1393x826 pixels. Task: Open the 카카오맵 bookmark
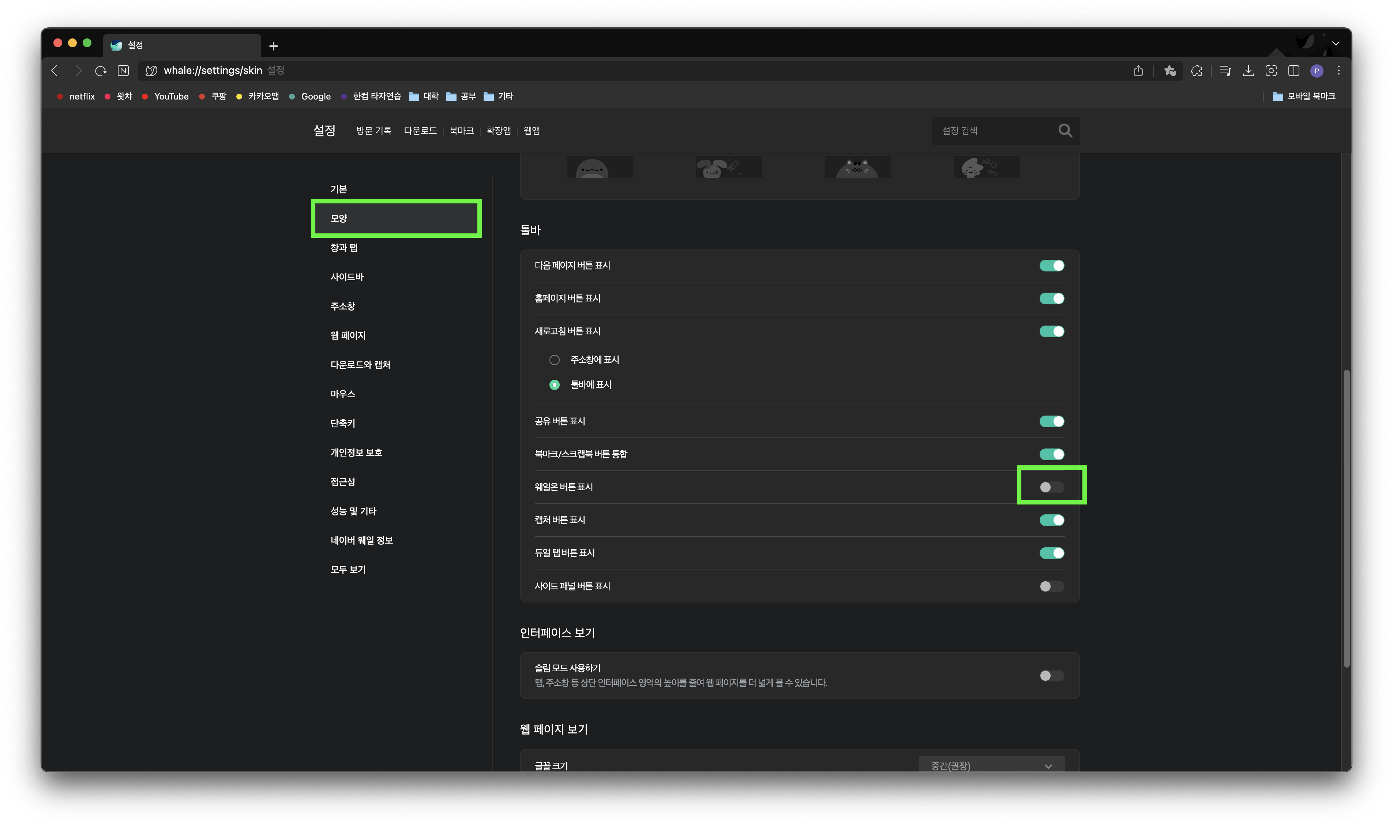[258, 96]
